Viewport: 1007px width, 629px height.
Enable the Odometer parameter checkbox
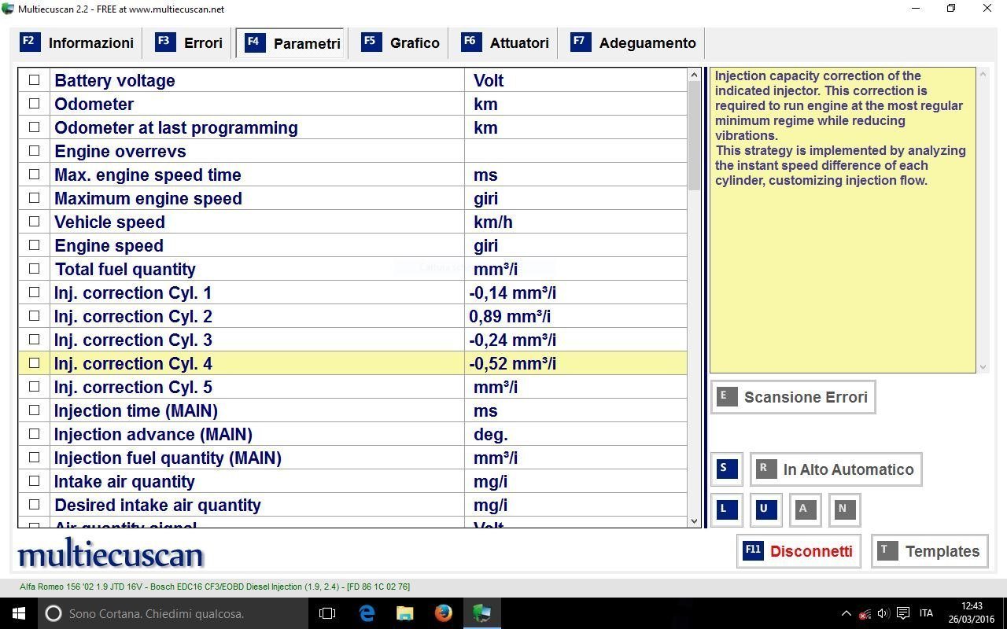(x=34, y=103)
